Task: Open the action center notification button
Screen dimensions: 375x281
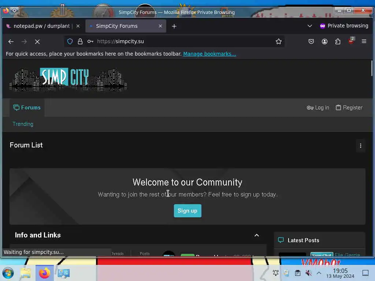Action: point(365,273)
